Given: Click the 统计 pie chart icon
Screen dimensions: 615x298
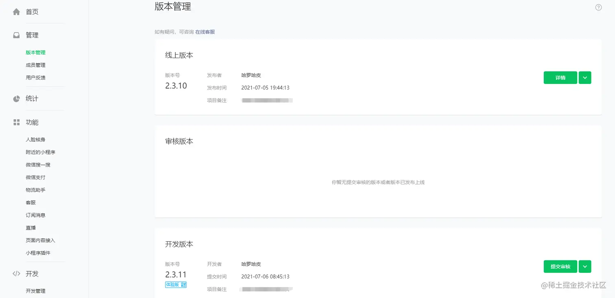Looking at the screenshot, I should click(x=16, y=98).
